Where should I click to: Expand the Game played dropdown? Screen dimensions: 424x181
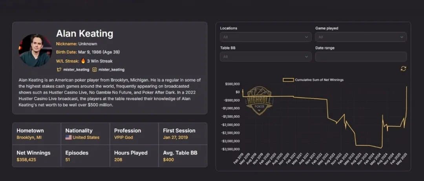pos(361,37)
